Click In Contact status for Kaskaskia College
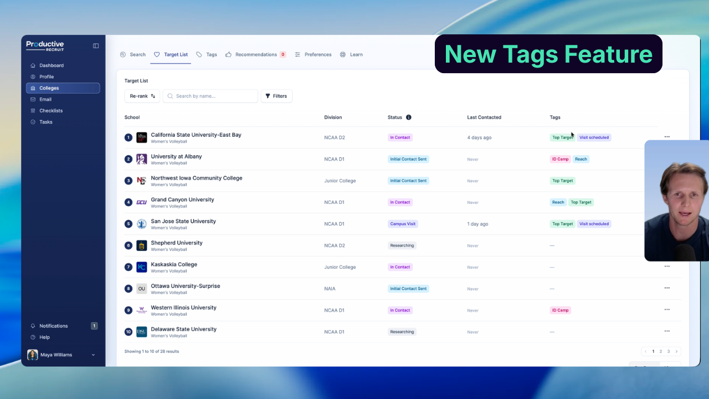Image resolution: width=709 pixels, height=399 pixels. 400,267
